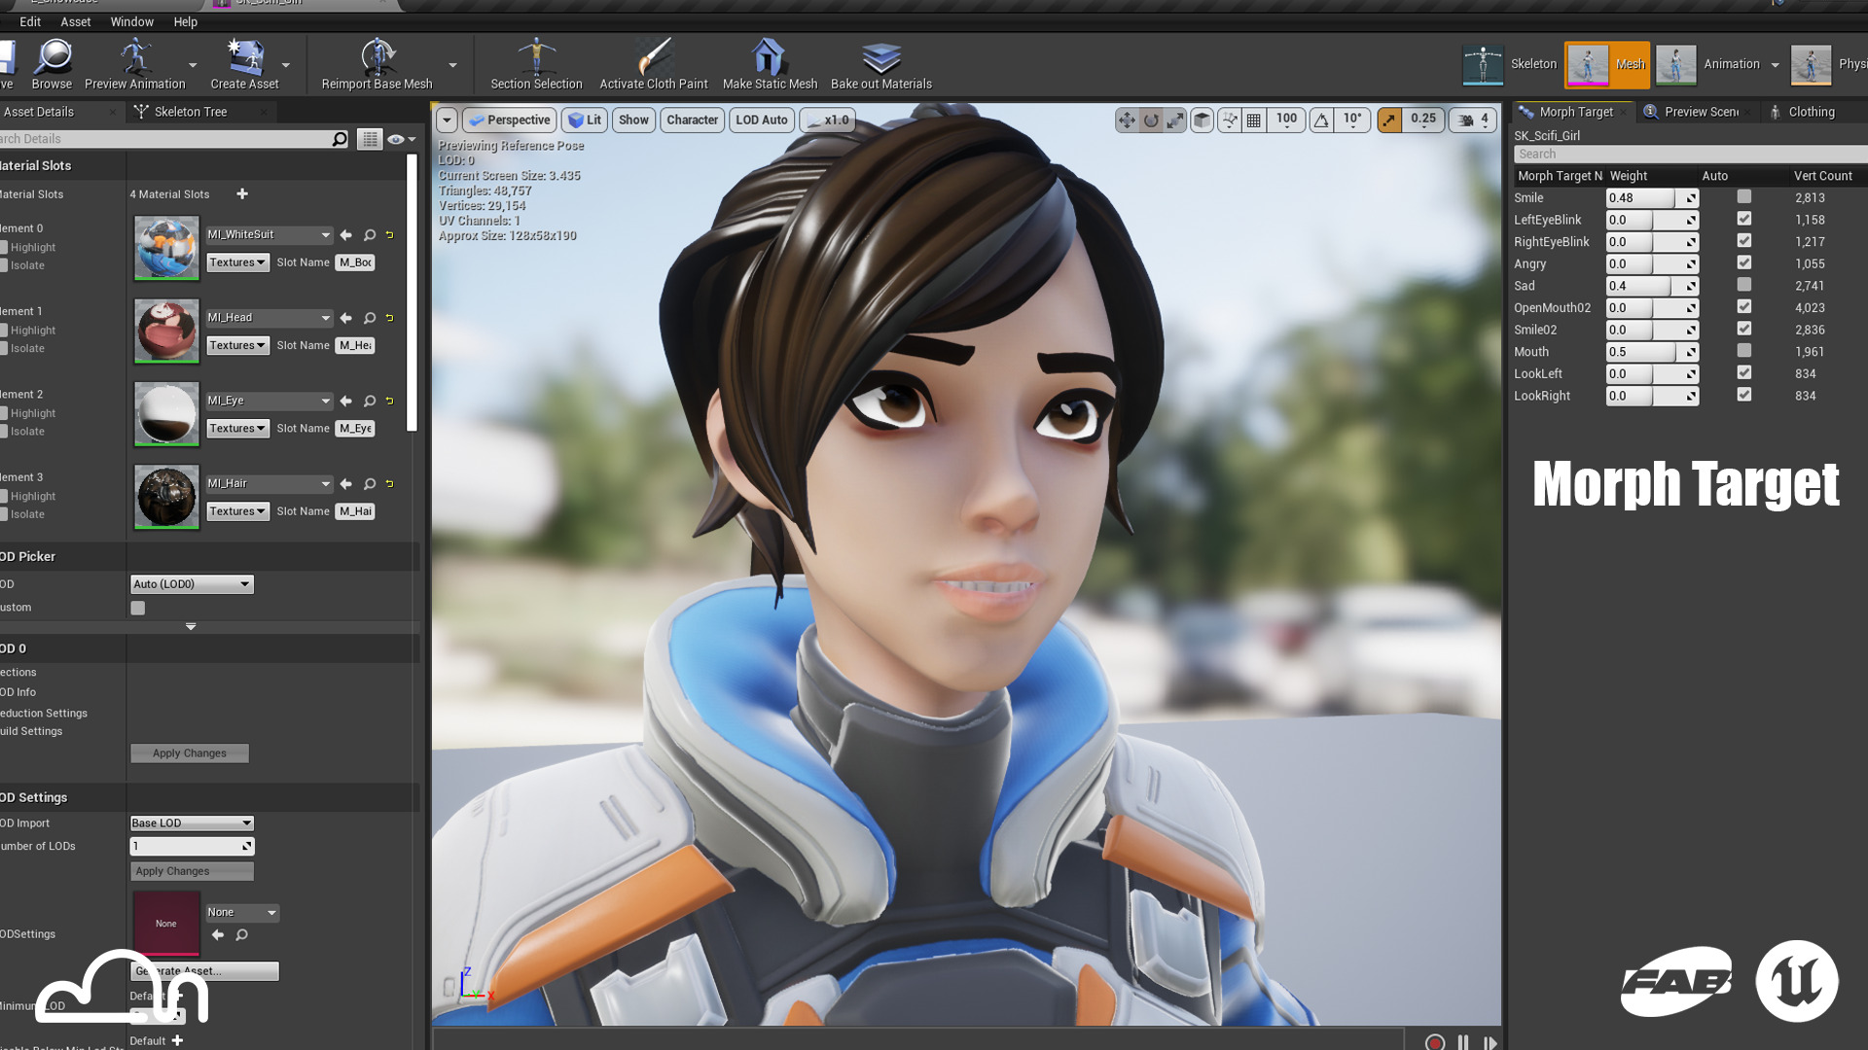Switch to the Clothing tab
The image size is (1868, 1050).
1811,112
